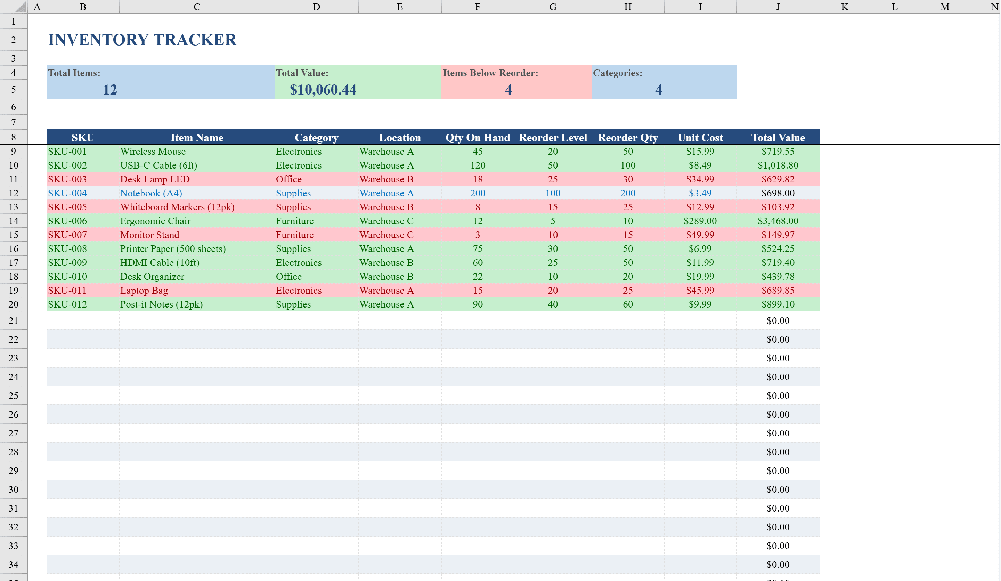Click the Categories summary value 4
This screenshot has height=581, width=1001.
(x=658, y=90)
